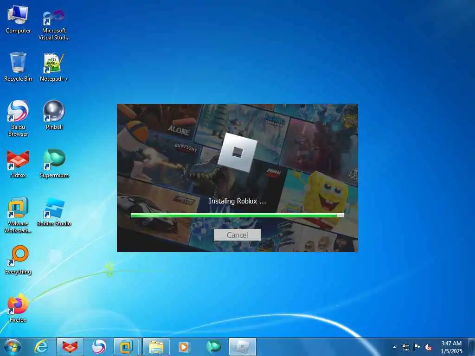Viewport: 475px width, 356px height.
Task: Switch to VMware Workstation in the taskbar
Action: 127,347
